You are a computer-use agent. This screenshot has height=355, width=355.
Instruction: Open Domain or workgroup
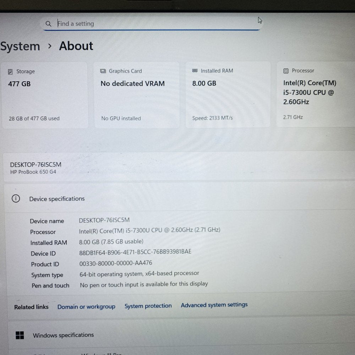[86, 306]
